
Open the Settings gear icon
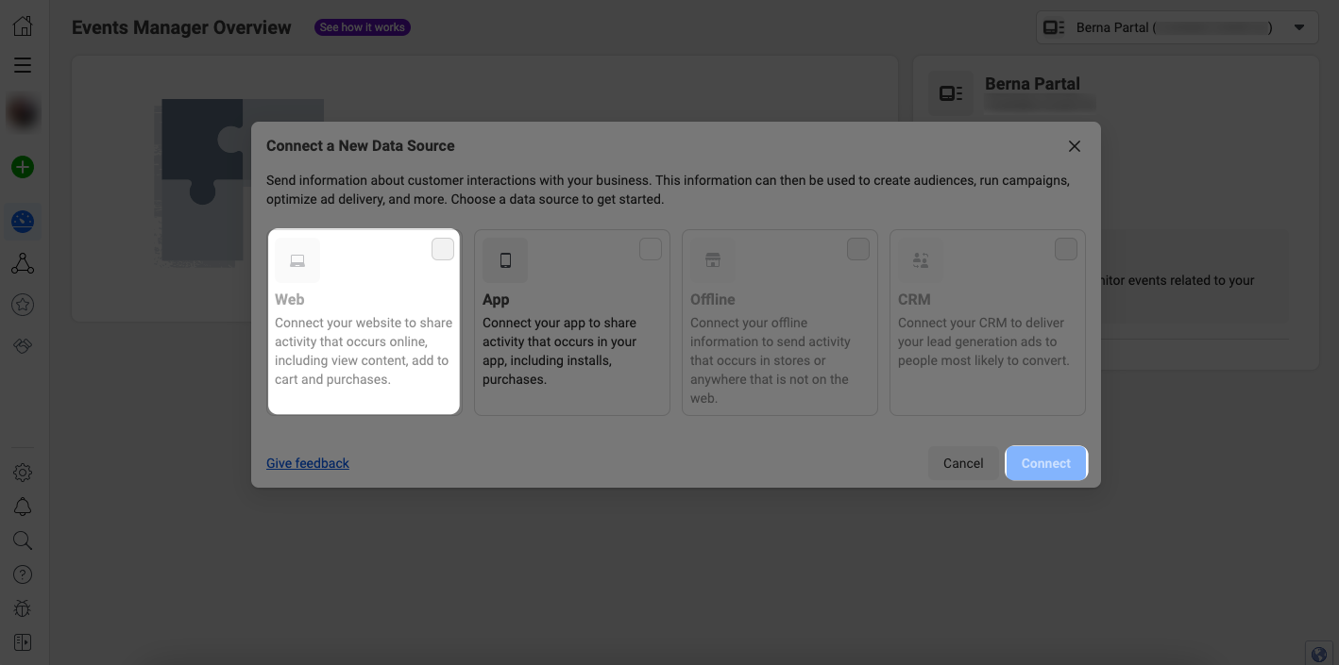click(x=23, y=472)
